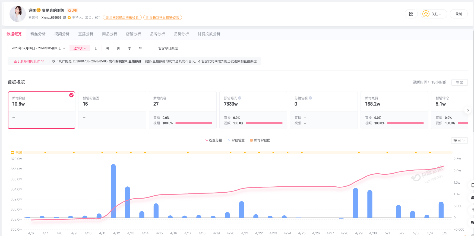Click the 新增点赞 视频 100.0% progress bar

[x=406, y=123]
